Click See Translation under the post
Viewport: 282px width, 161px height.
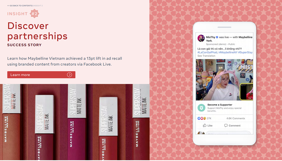[x=206, y=56]
